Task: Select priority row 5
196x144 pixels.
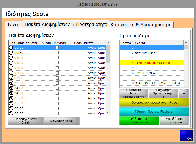Action: coord(152,68)
